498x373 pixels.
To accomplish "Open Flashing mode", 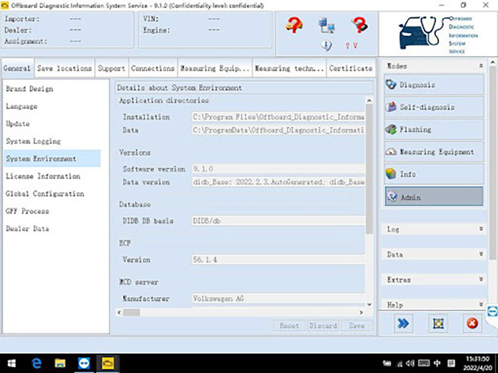I will coord(434,129).
